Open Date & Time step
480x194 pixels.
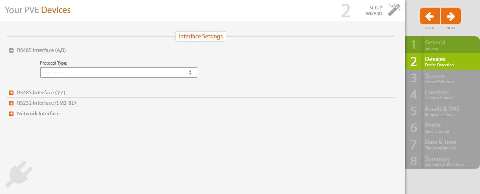tap(442, 144)
